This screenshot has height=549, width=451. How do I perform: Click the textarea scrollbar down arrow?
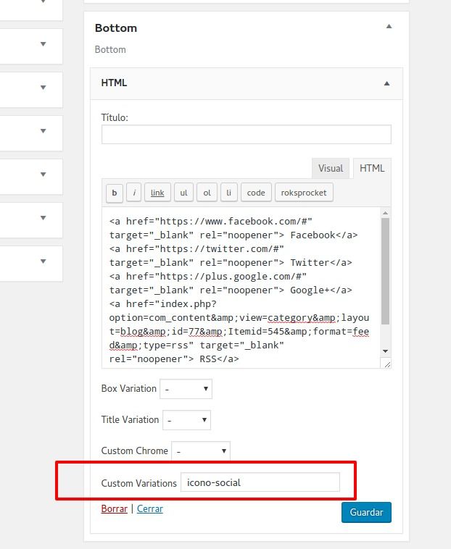tap(385, 351)
